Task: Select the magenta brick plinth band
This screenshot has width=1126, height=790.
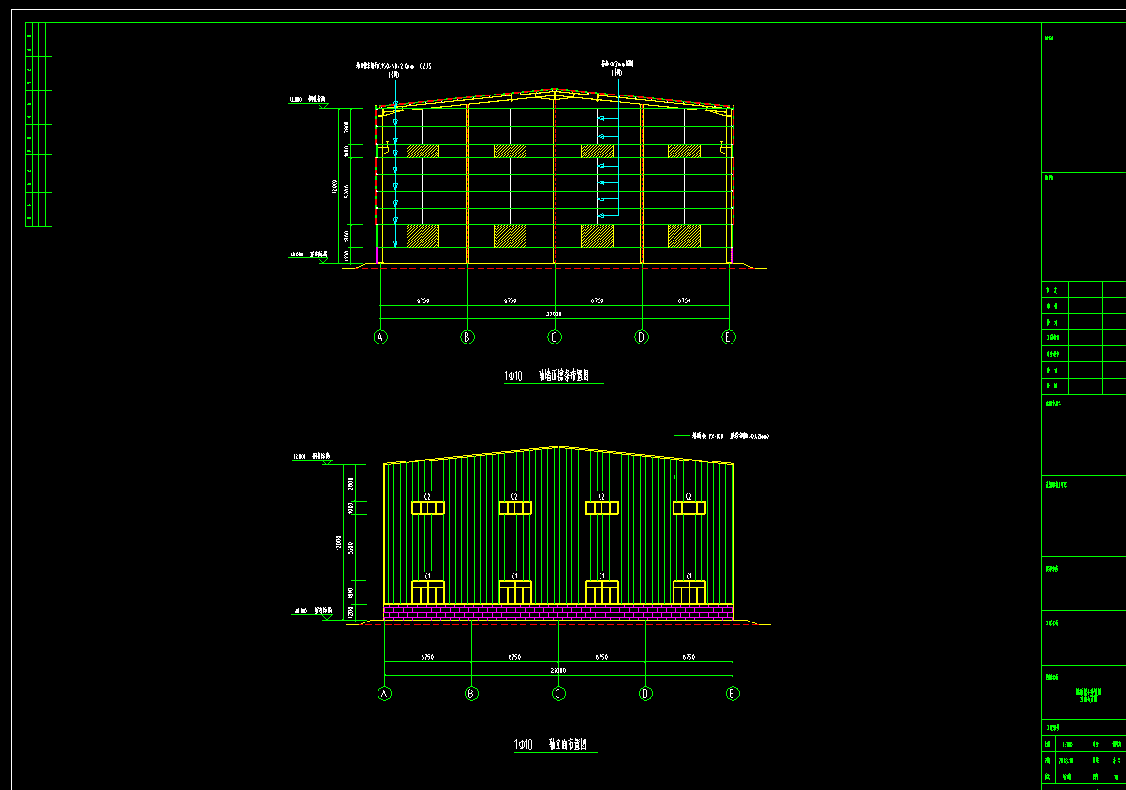Action: (x=558, y=611)
